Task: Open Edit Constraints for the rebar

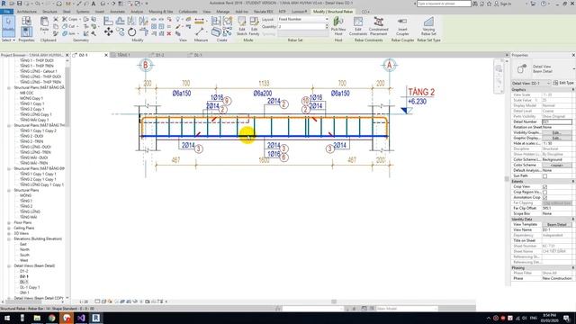Action: coord(358,26)
